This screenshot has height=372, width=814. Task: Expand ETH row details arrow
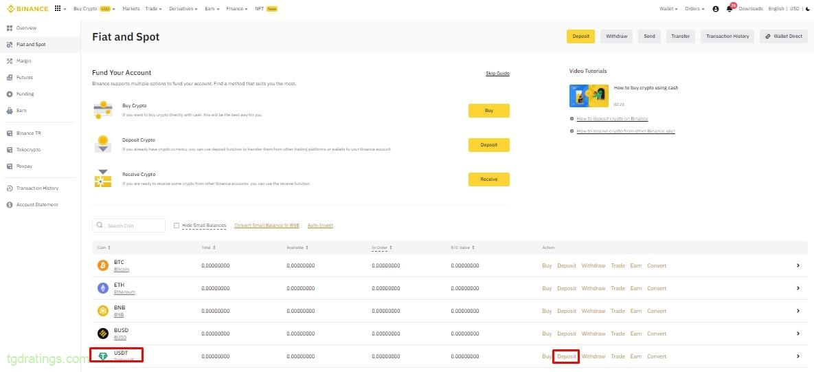tap(798, 288)
